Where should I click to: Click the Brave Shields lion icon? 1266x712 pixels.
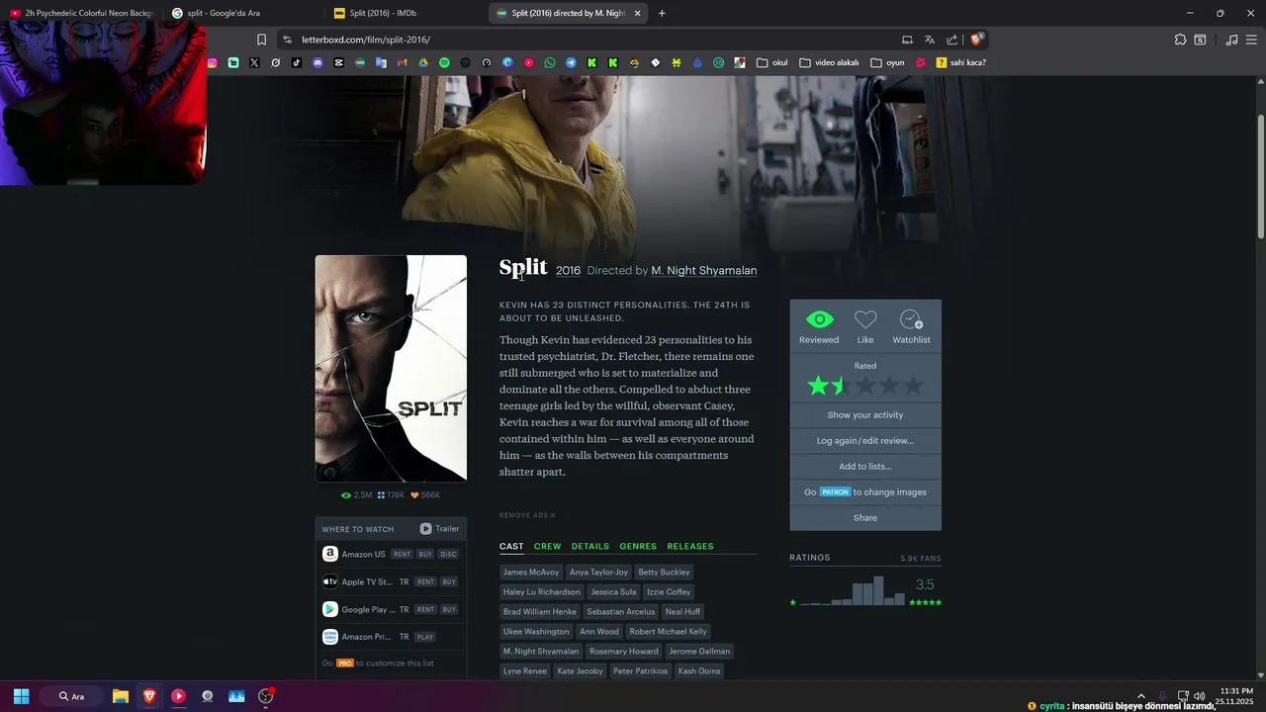976,40
